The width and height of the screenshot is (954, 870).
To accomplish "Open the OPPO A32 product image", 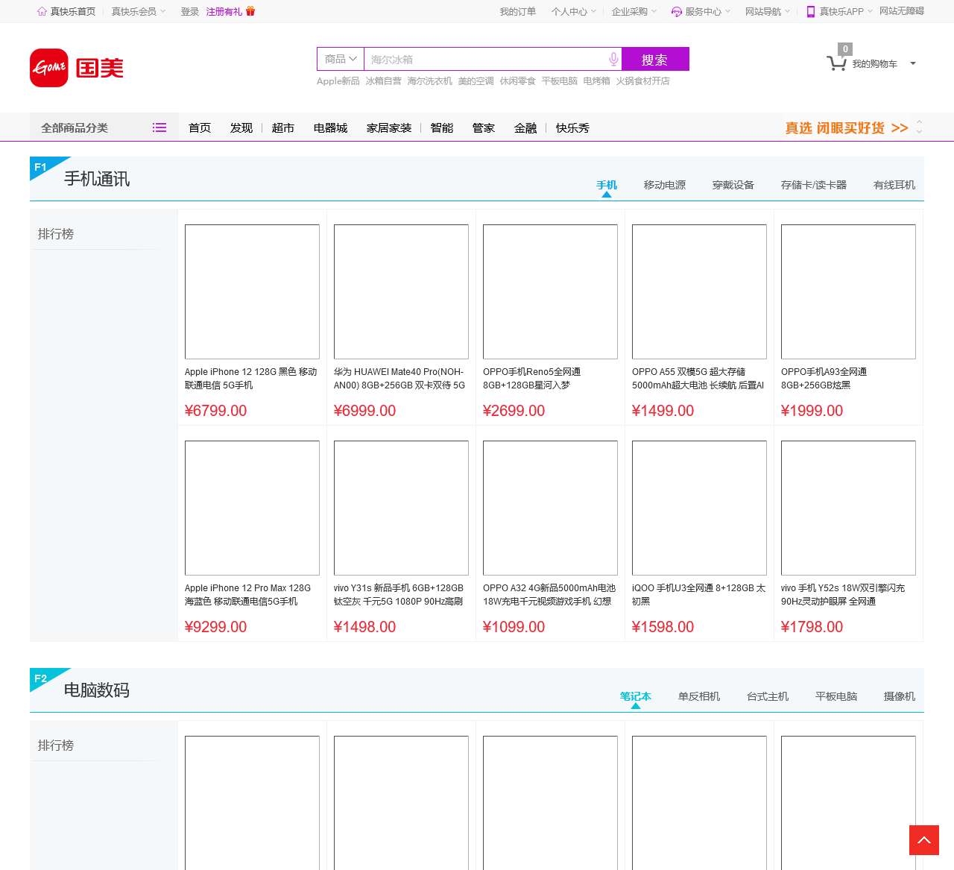I will click(x=550, y=508).
